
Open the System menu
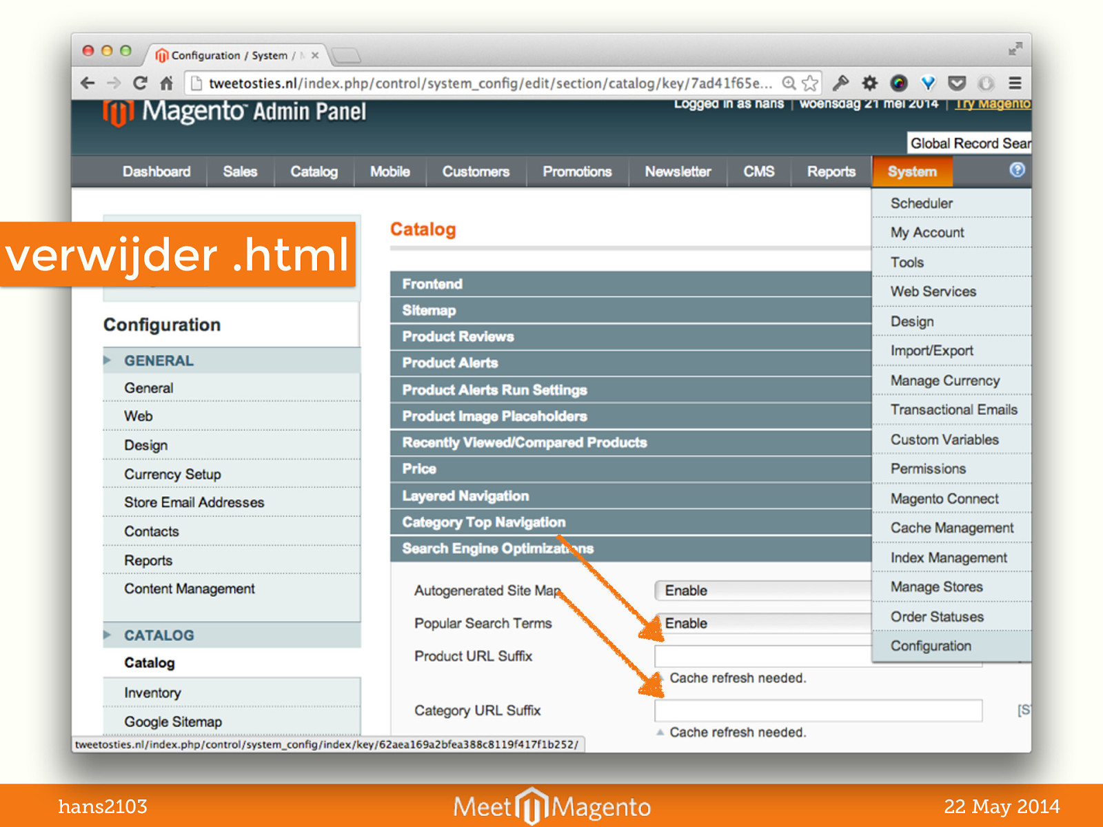click(x=913, y=172)
